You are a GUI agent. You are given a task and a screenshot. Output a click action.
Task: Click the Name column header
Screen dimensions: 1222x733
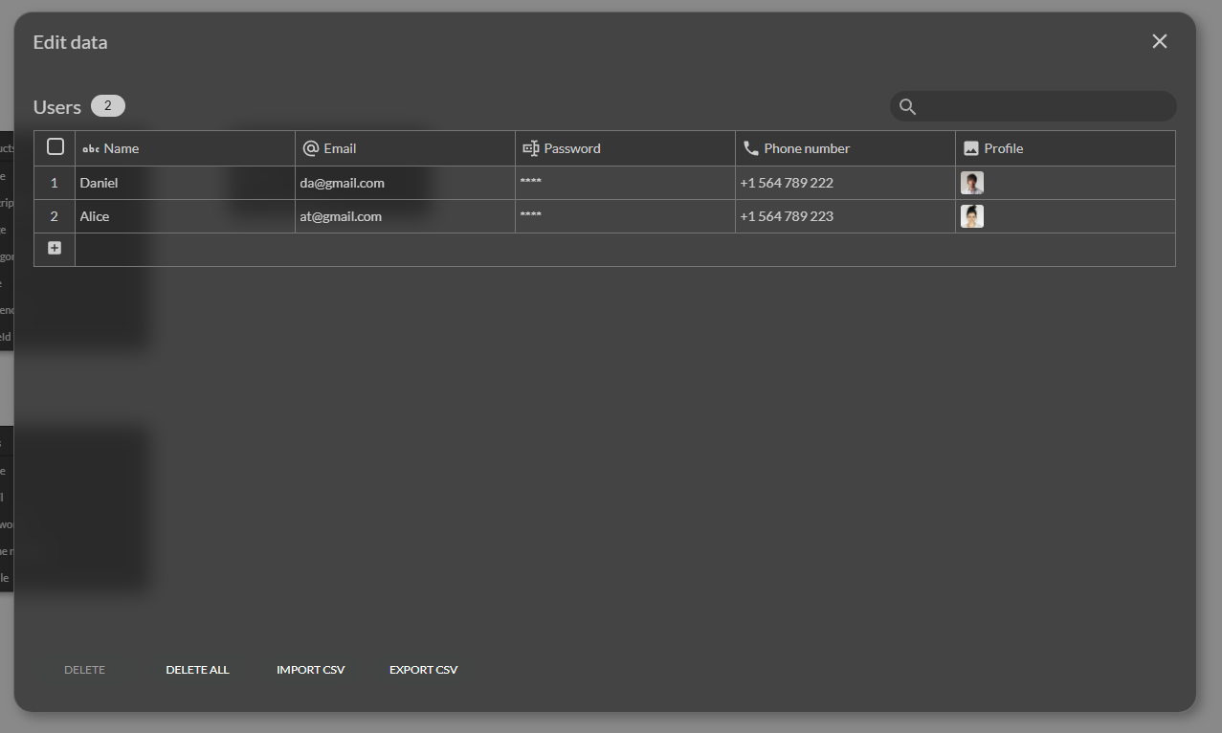186,148
